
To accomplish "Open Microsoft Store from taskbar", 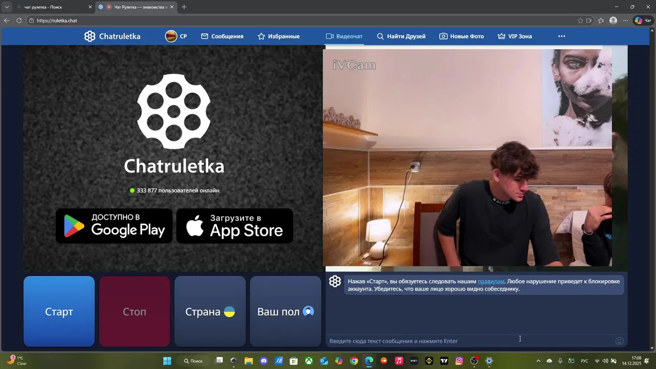I will point(294,361).
